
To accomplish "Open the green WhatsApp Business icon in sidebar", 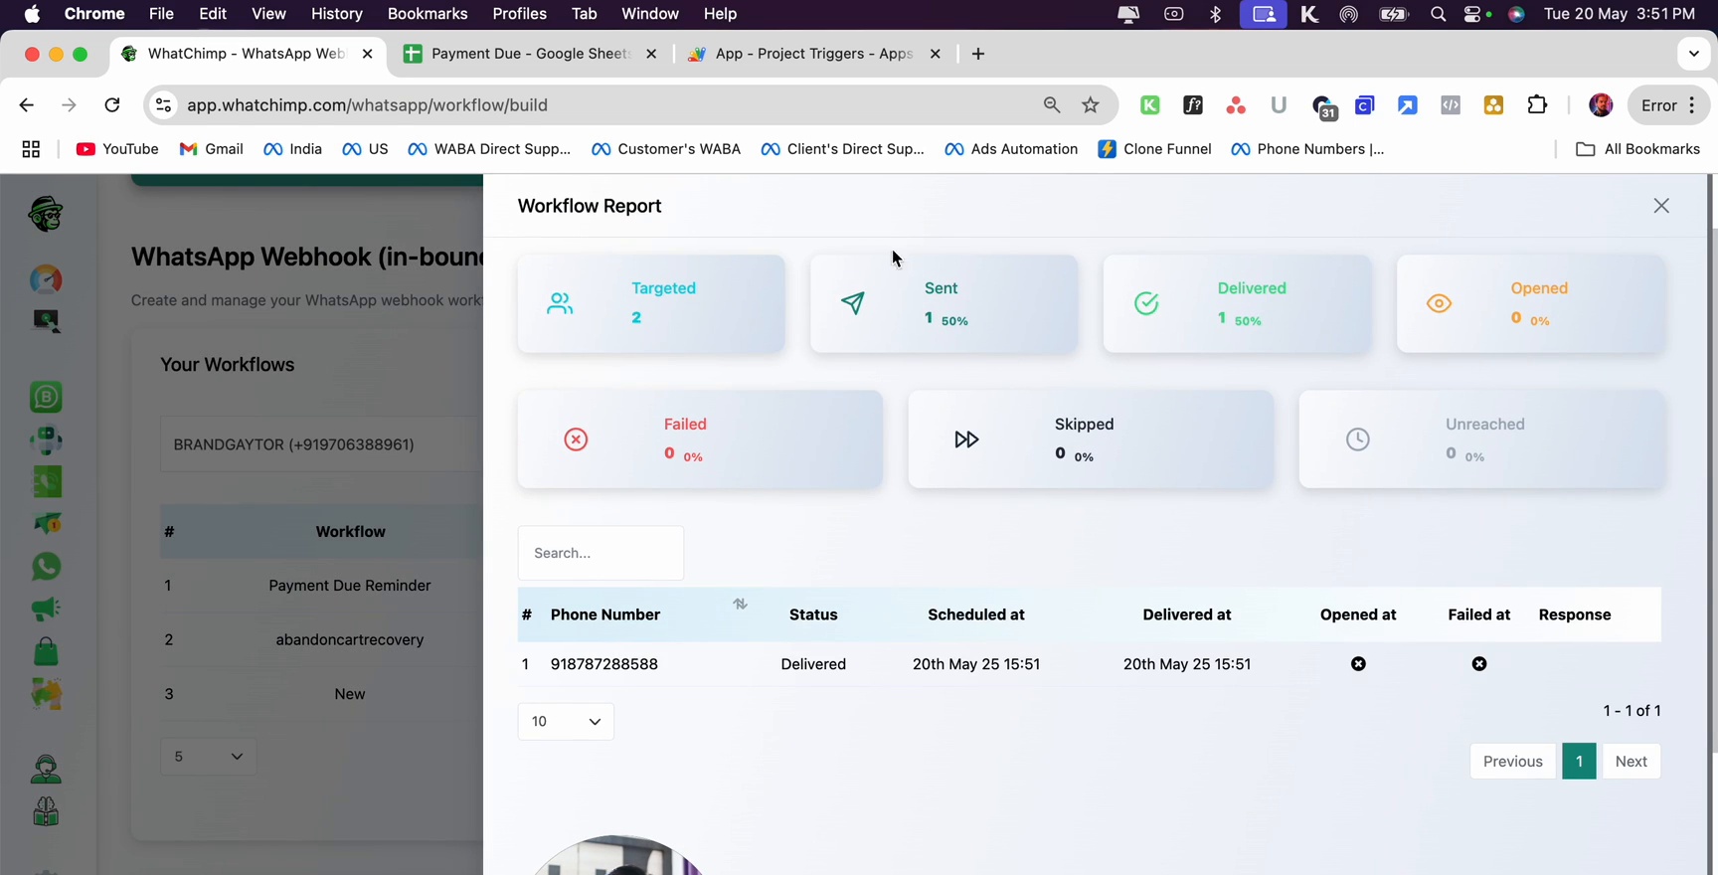I will point(46,397).
